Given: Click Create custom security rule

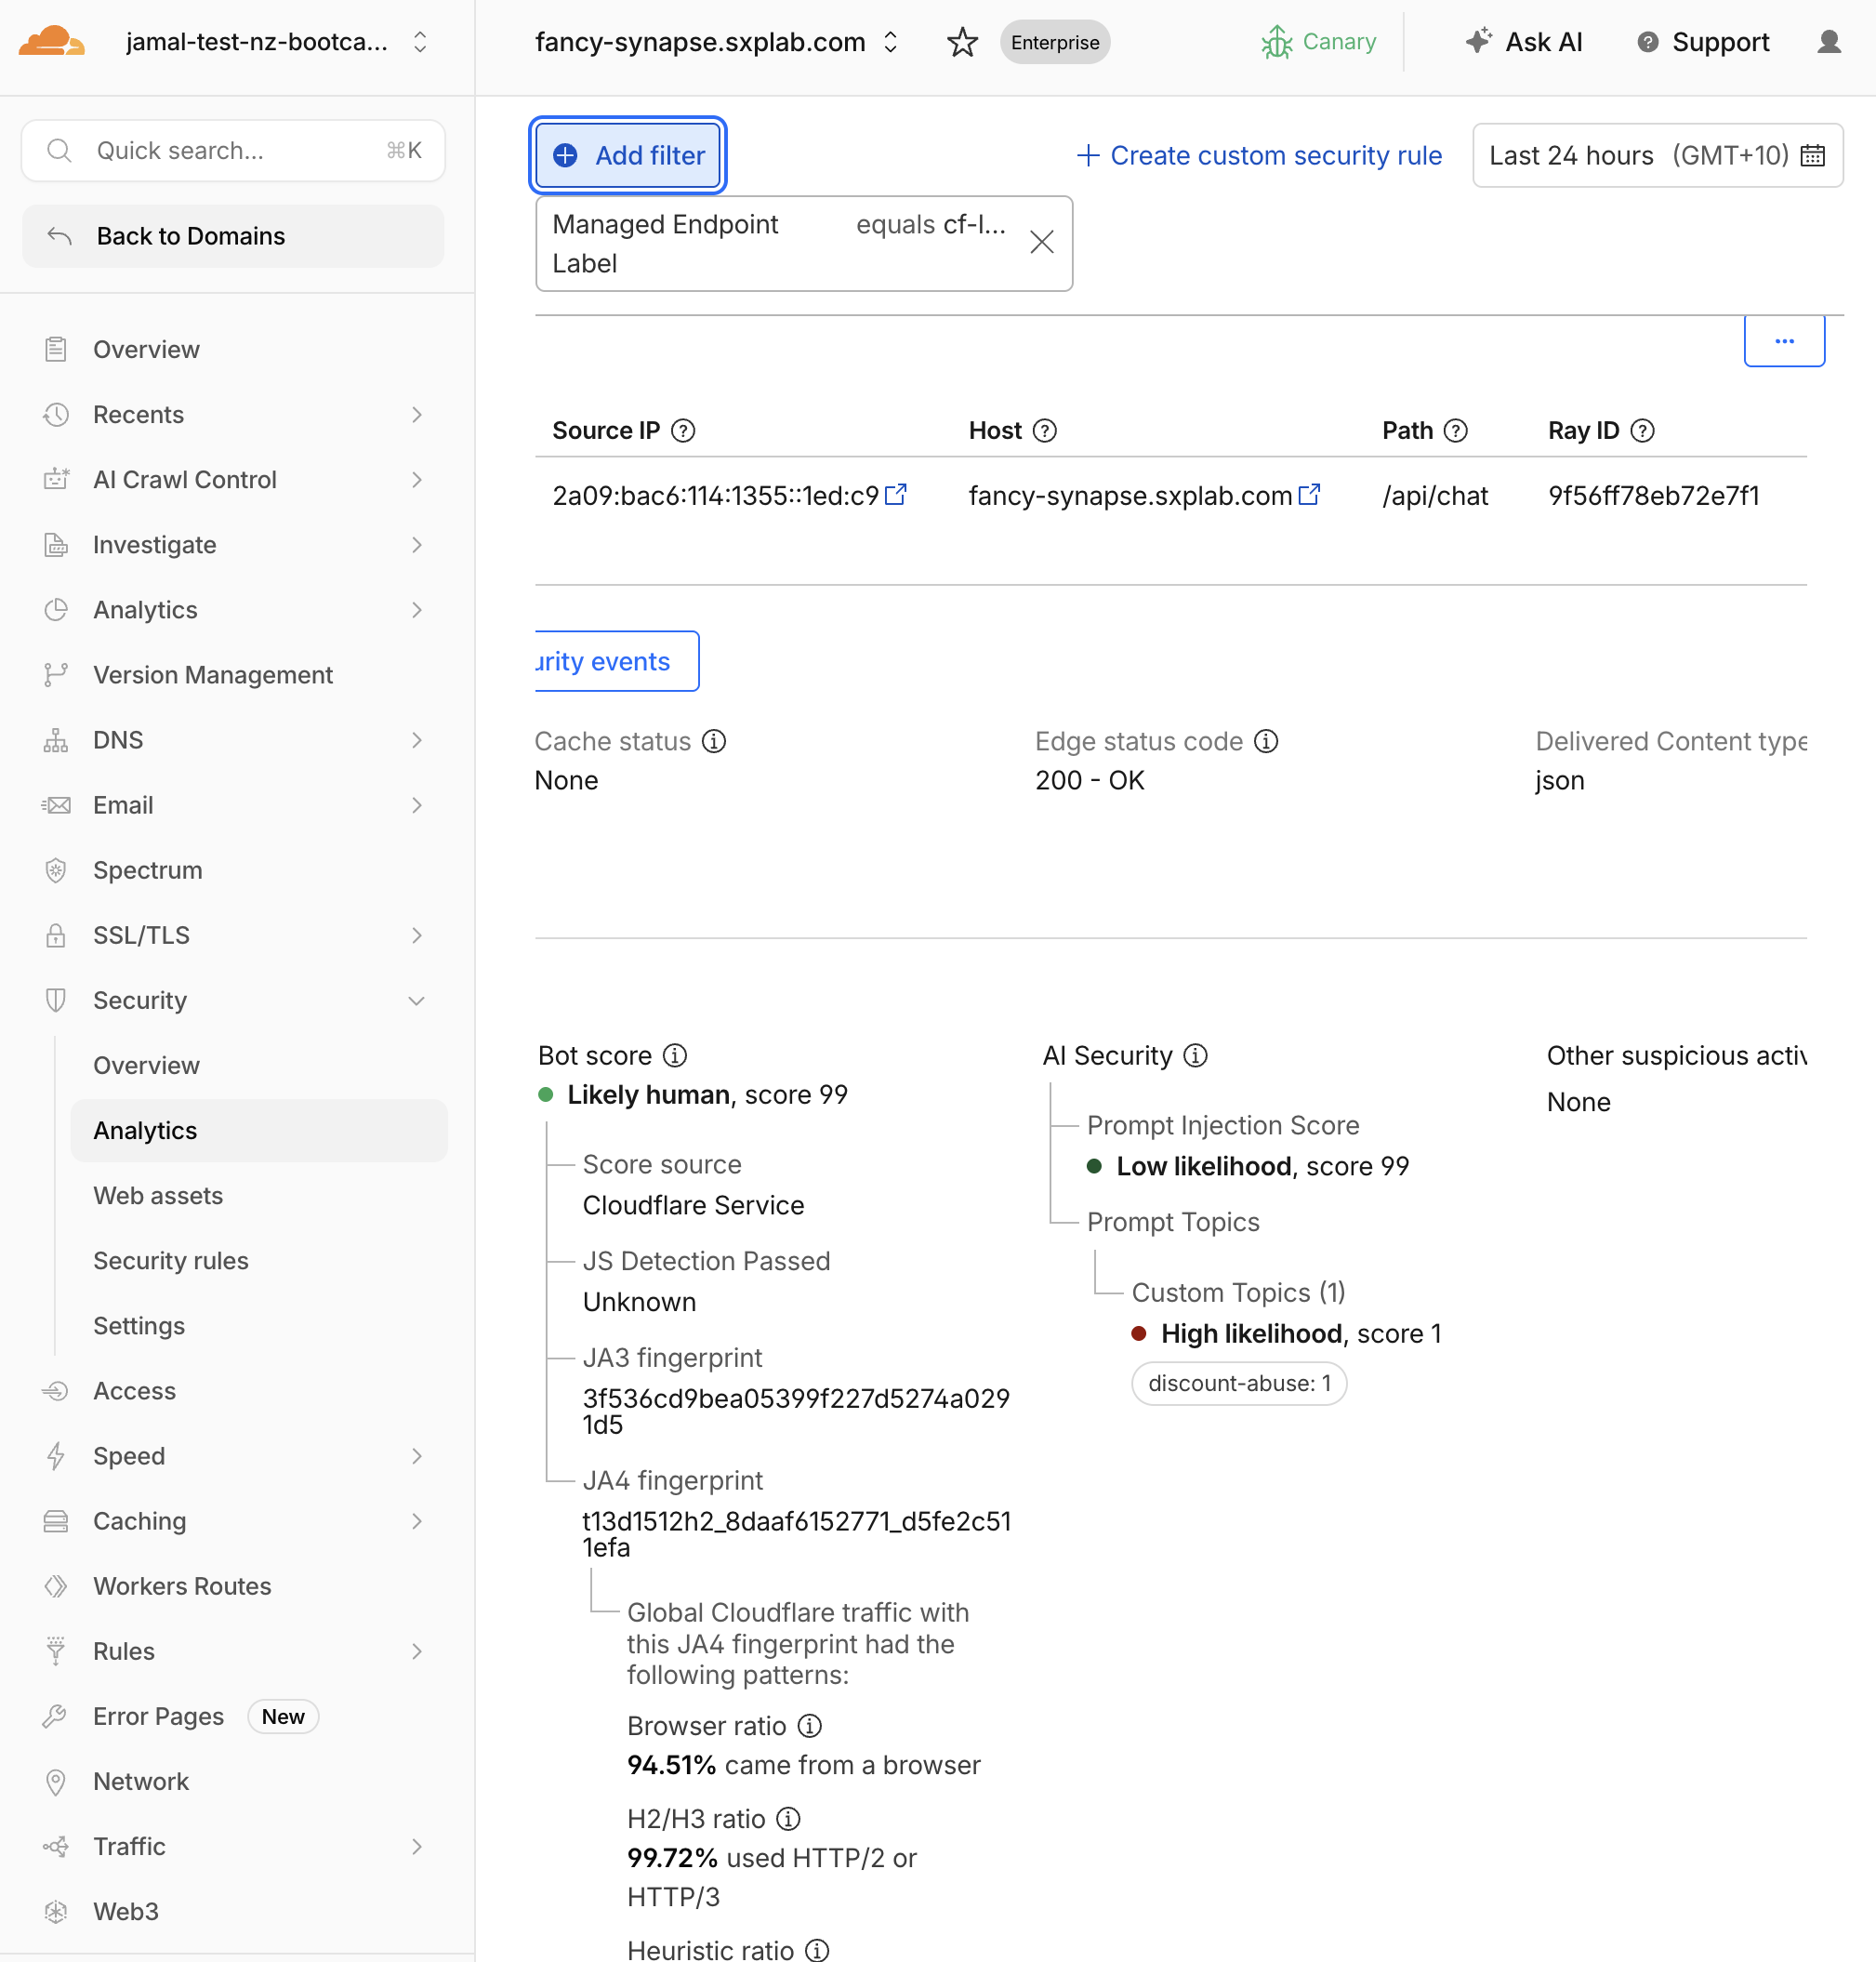Looking at the screenshot, I should [1259, 155].
